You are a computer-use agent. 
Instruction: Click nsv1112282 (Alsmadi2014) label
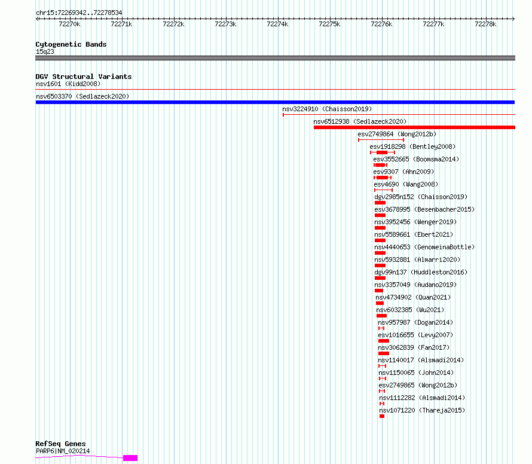tap(422, 398)
